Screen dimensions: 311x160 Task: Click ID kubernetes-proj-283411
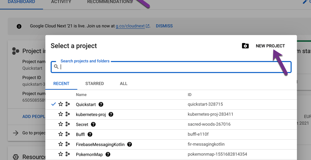pos(210,114)
